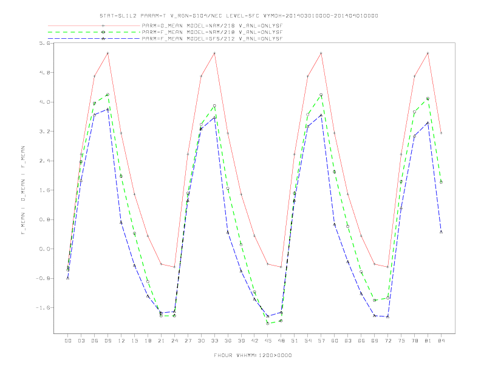The image size is (481, 371).
Task: Click the x-axis forecast hour label 66
Action: pos(361,341)
